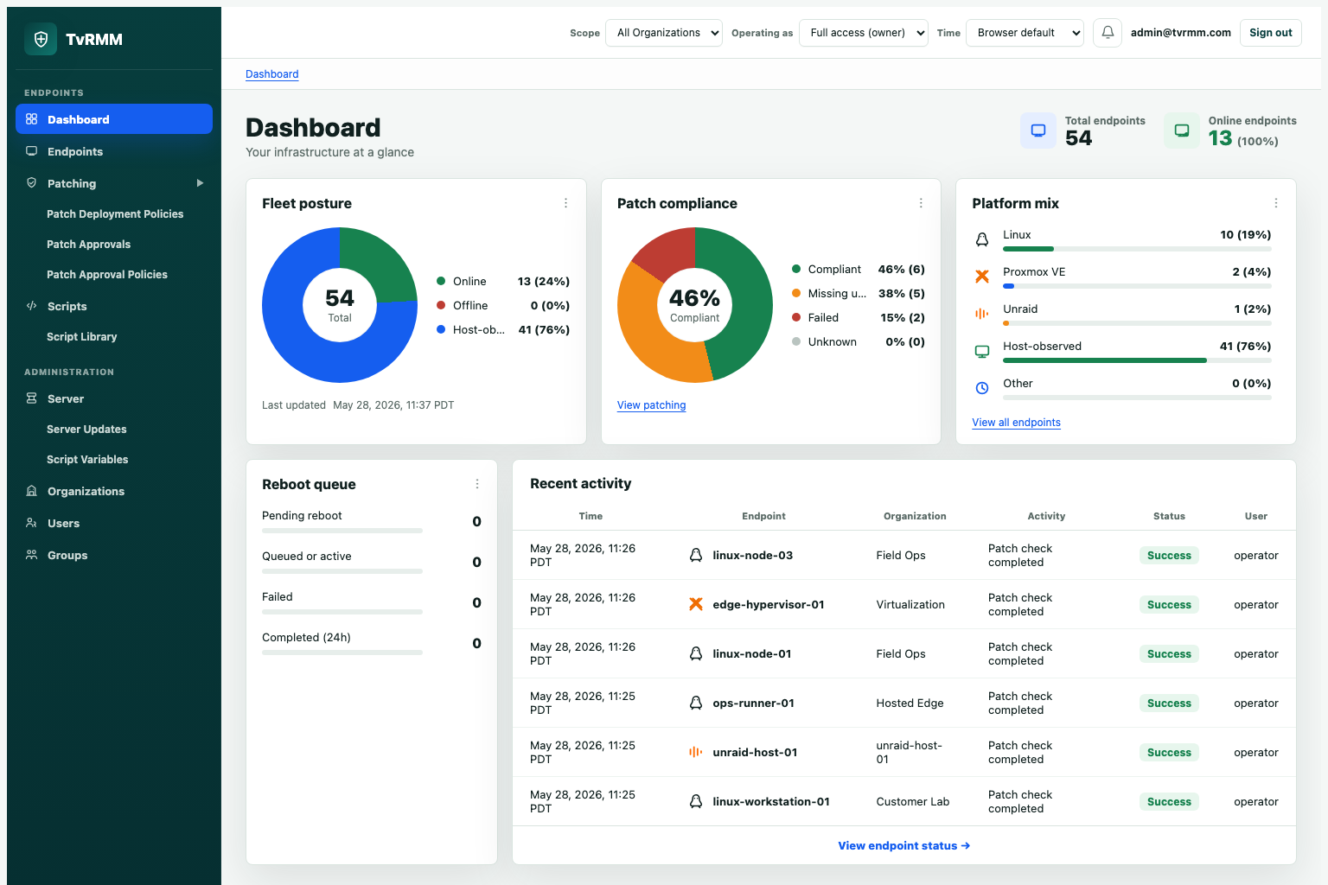Click the Linux penguin icon in Platform mix

click(982, 239)
